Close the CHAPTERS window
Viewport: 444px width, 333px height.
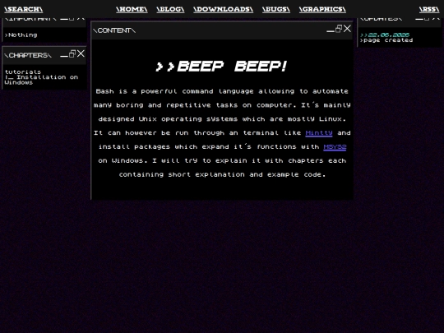pyautogui.click(x=81, y=53)
